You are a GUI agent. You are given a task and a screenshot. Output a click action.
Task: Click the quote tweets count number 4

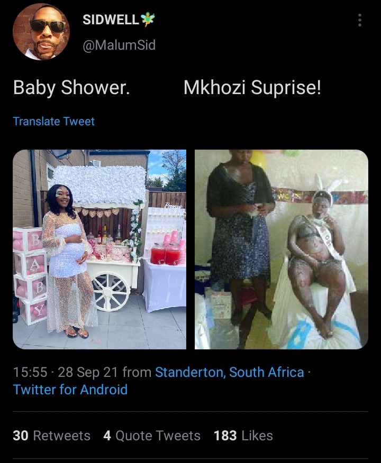pos(107,436)
